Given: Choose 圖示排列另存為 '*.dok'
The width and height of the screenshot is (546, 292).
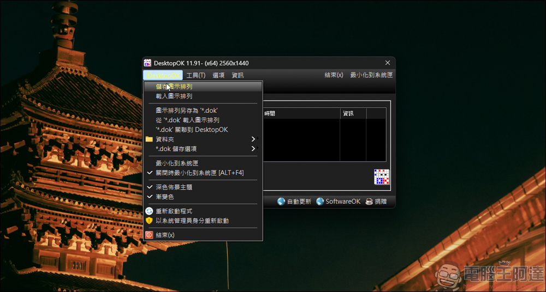Looking at the screenshot, I should (203, 111).
